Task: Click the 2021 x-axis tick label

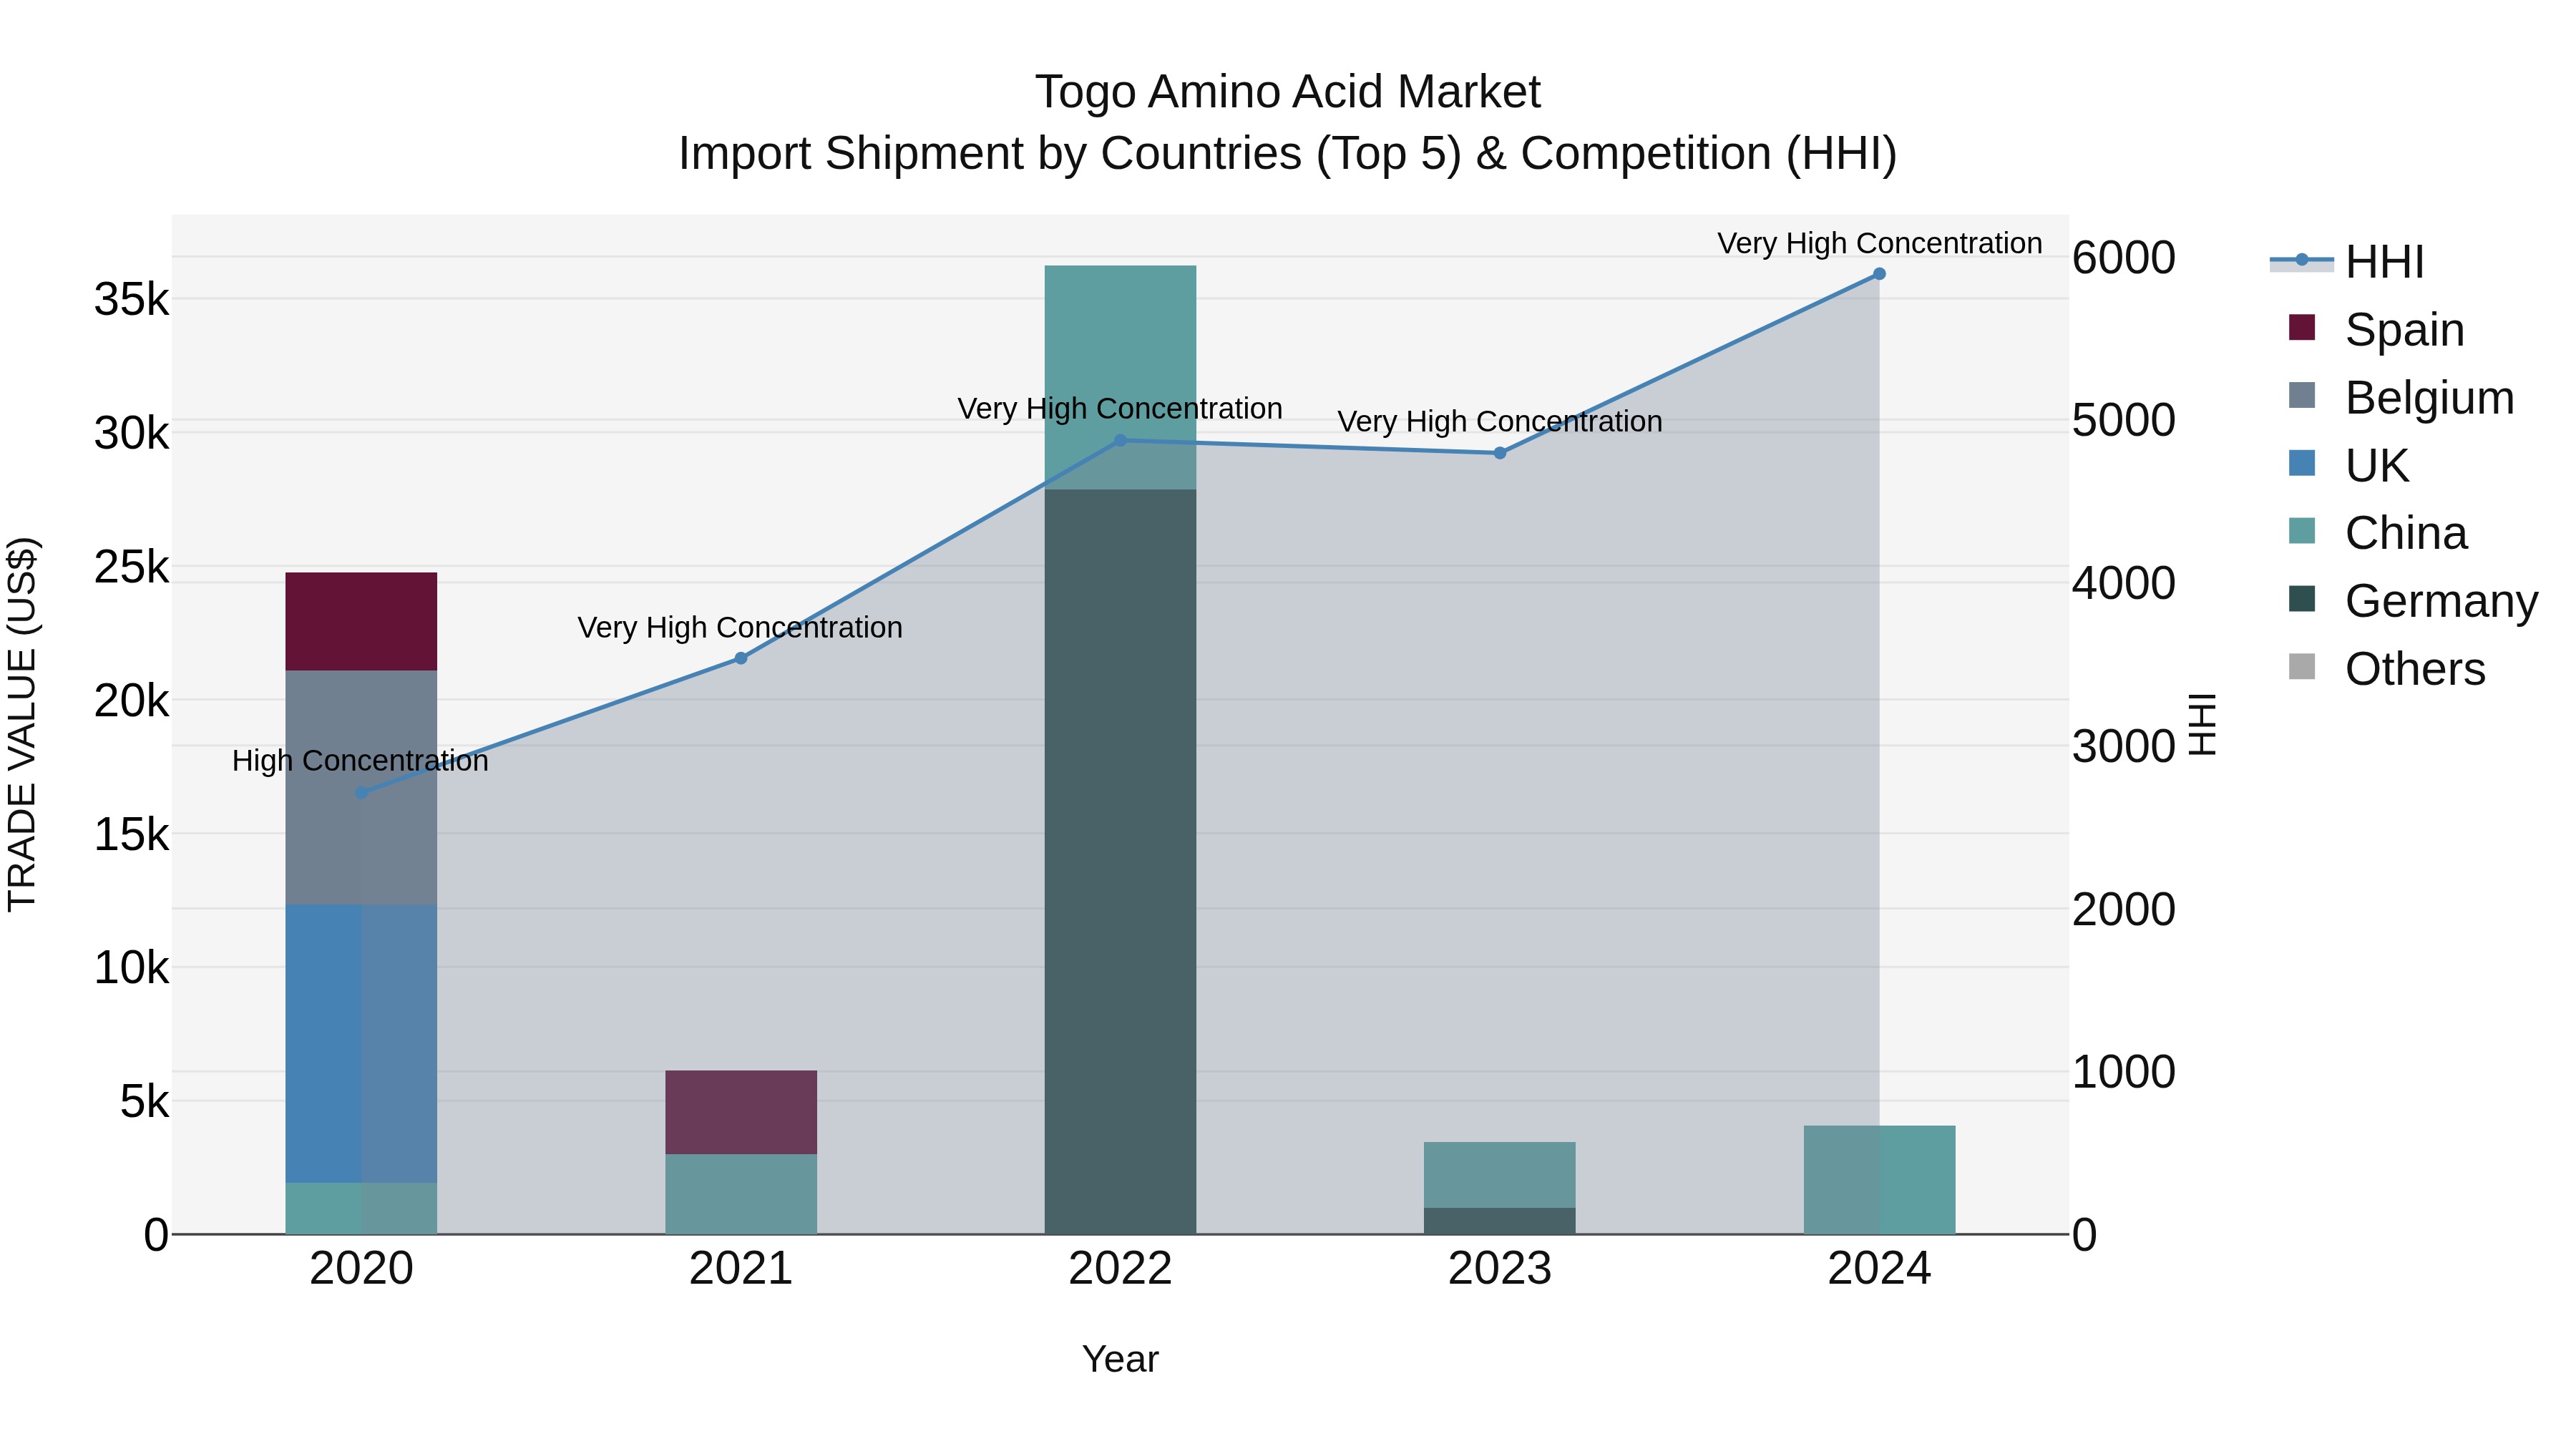Action: pos(741,1269)
